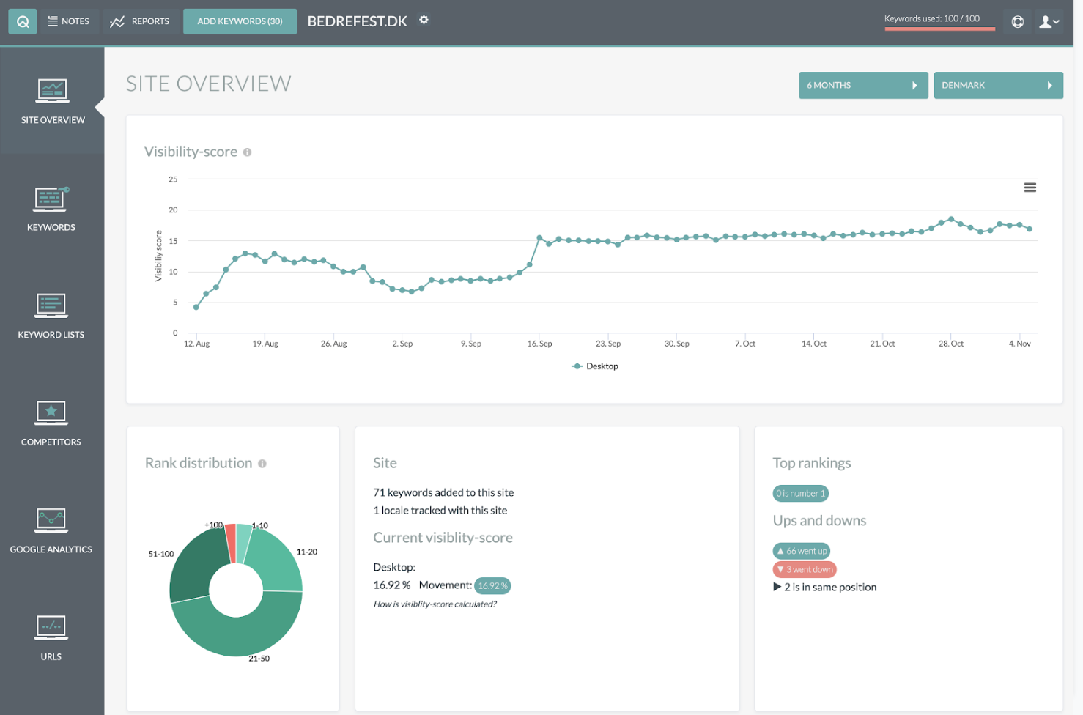Open the Reports menu item
The image size is (1083, 715).
[140, 21]
